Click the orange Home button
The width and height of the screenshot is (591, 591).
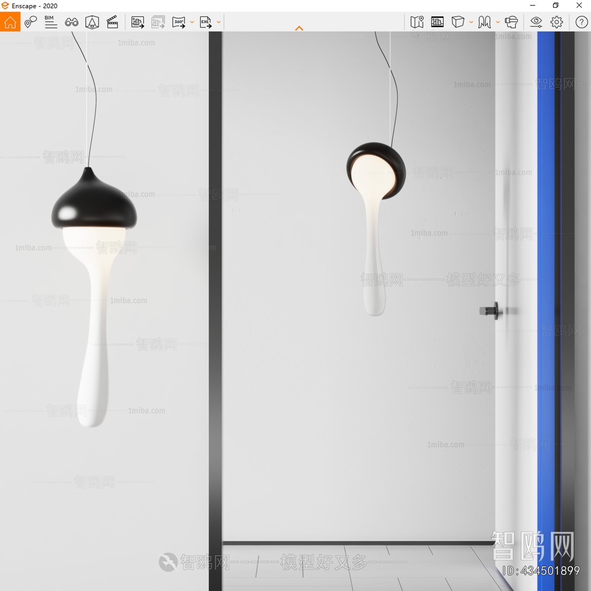(10, 22)
